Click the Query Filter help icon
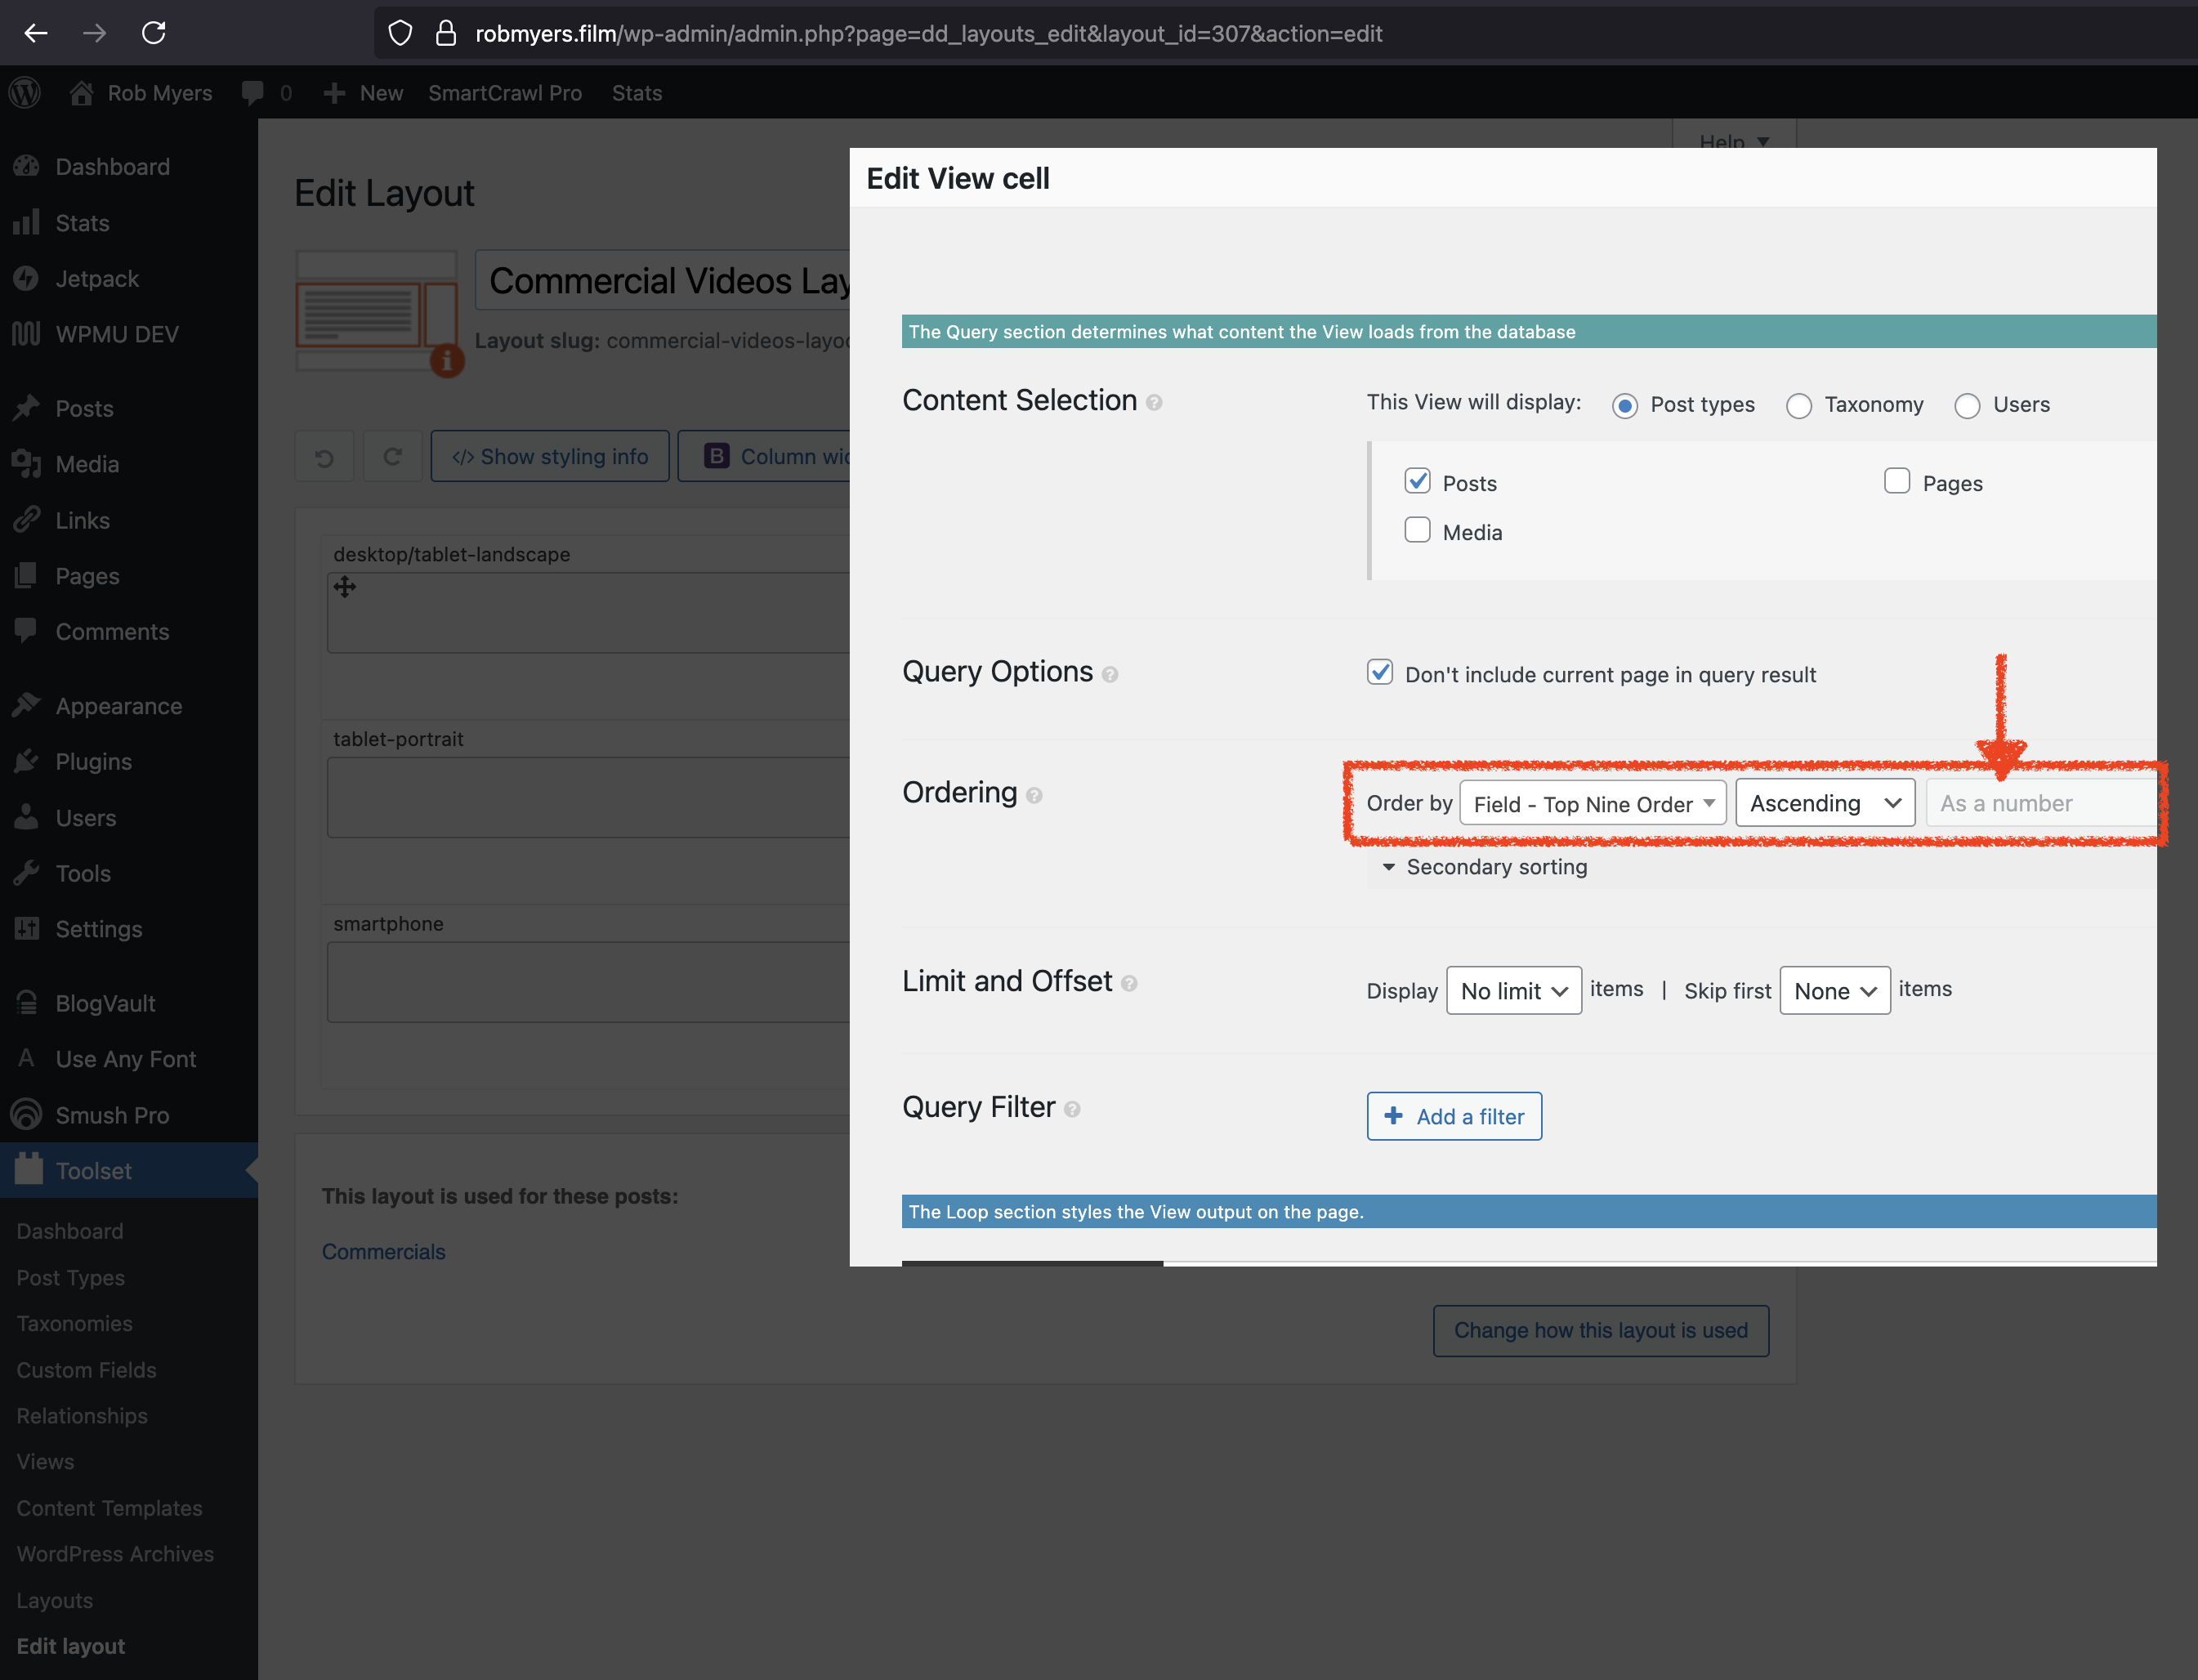This screenshot has width=2198, height=1680. (1072, 1110)
